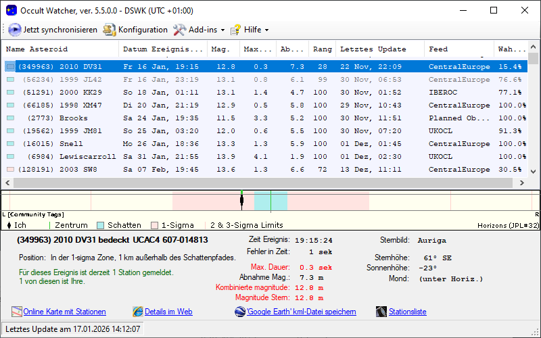Click the telescope icon beside Stationsliste
This screenshot has width=541, height=338.
(381, 312)
